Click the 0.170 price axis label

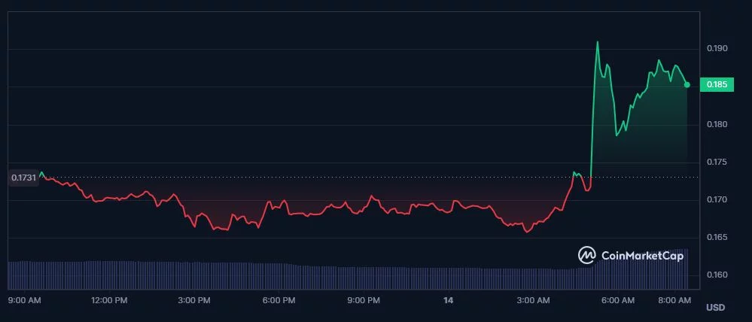(717, 200)
